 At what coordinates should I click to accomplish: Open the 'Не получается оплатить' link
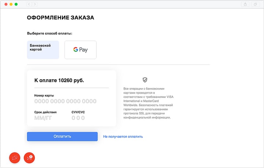tap(123, 136)
